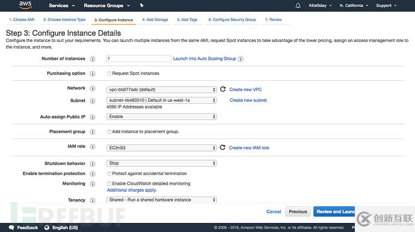Screen dimensions: 415x232
Task: Go to 6. Configure Security Group tab
Action: (232, 20)
